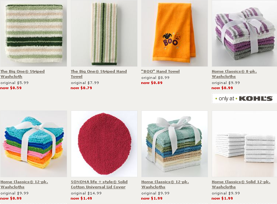View the green striped washcloth image
The image size is (277, 204).
(33, 33)
